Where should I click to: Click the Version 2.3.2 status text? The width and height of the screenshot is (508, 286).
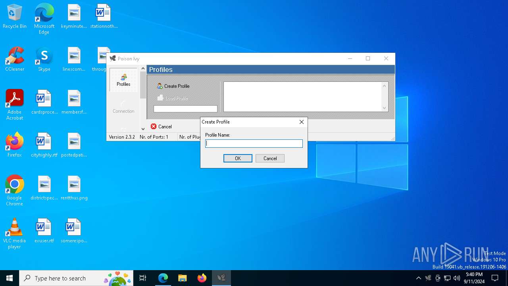(x=122, y=137)
